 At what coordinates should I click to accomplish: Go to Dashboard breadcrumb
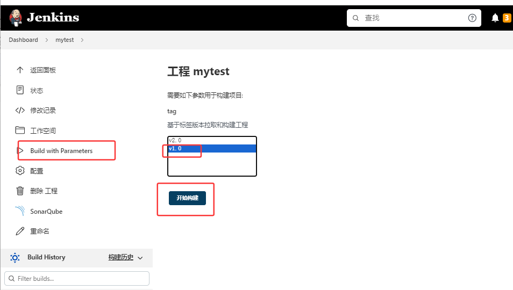pyautogui.click(x=23, y=40)
